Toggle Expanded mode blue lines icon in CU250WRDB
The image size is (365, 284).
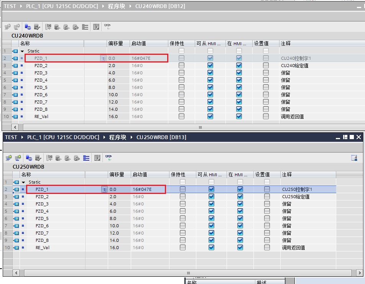[86, 158]
